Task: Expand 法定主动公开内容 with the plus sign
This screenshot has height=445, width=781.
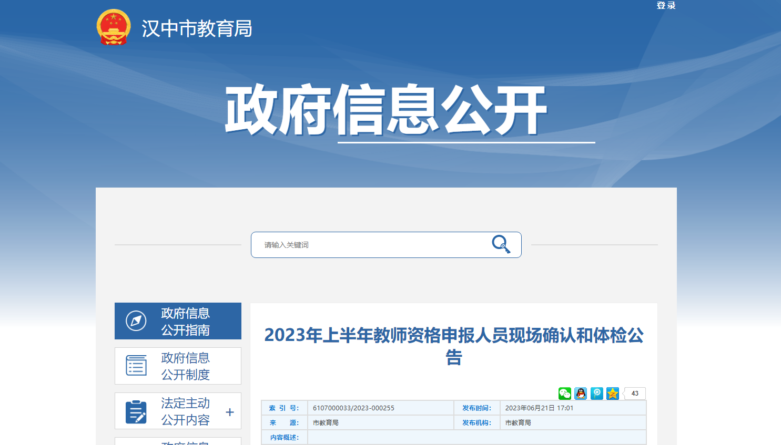Action: [x=230, y=412]
